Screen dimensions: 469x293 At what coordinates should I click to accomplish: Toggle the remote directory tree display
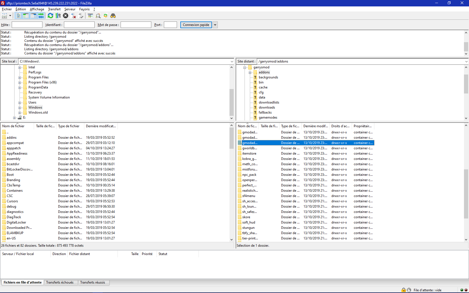pyautogui.click(x=33, y=16)
